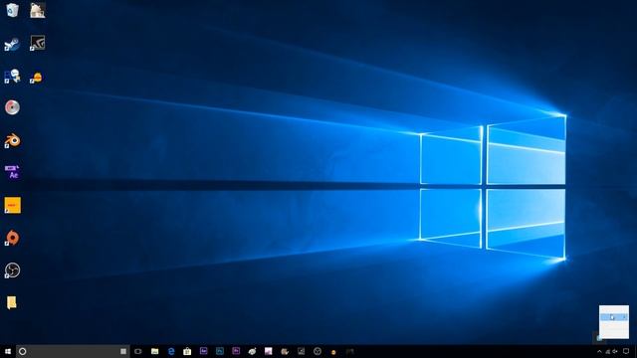637x358 pixels.
Task: Open the network status tray icon
Action: point(608,351)
